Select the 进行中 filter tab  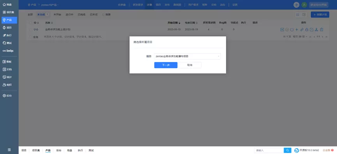[x=69, y=14]
